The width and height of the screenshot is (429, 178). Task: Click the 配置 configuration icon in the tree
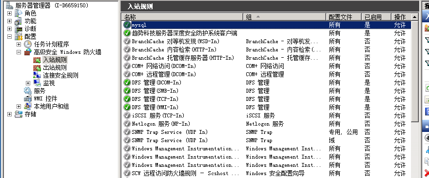pos(19,36)
